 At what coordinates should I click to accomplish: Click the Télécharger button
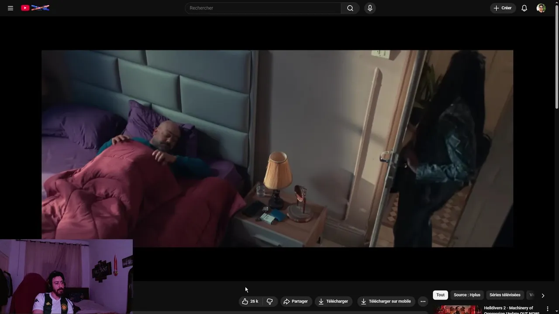(333, 301)
